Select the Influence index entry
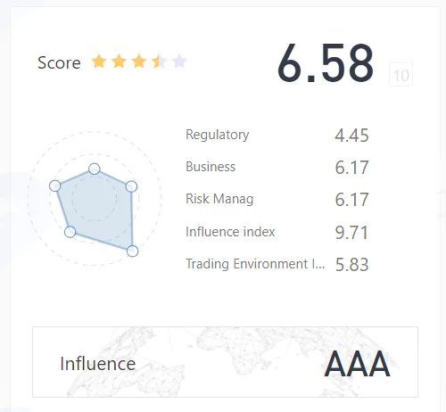 click(277, 232)
